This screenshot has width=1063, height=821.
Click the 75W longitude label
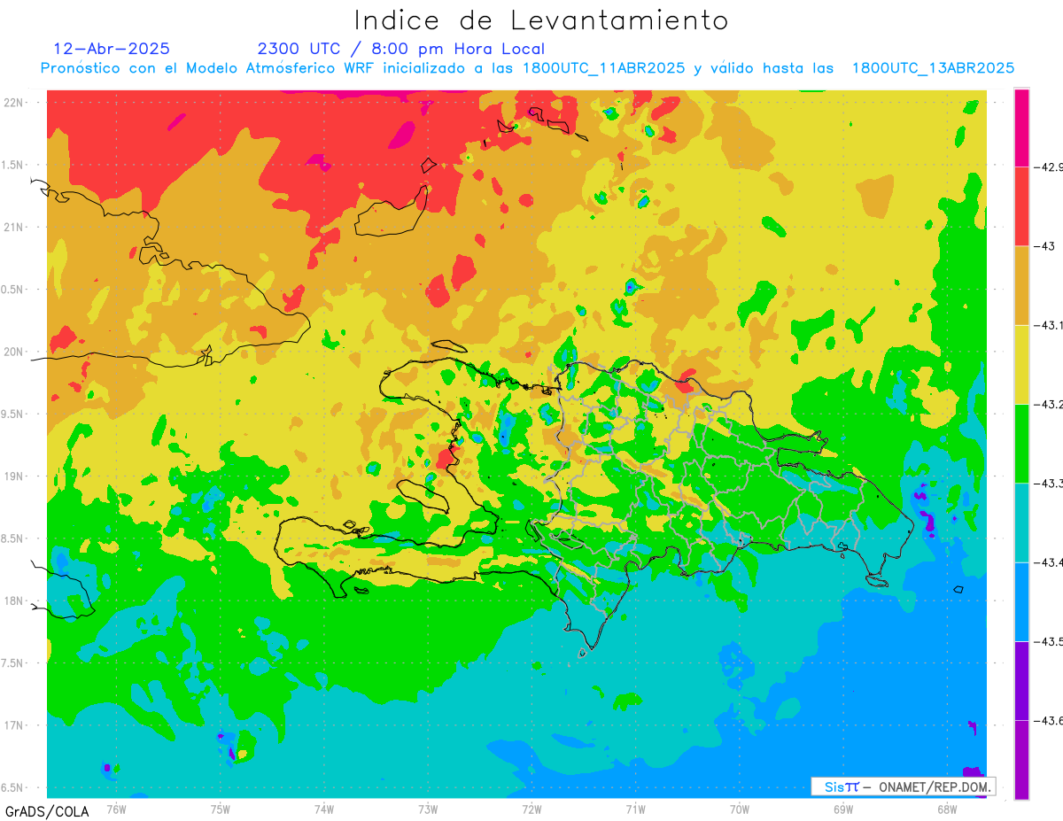pos(221,809)
